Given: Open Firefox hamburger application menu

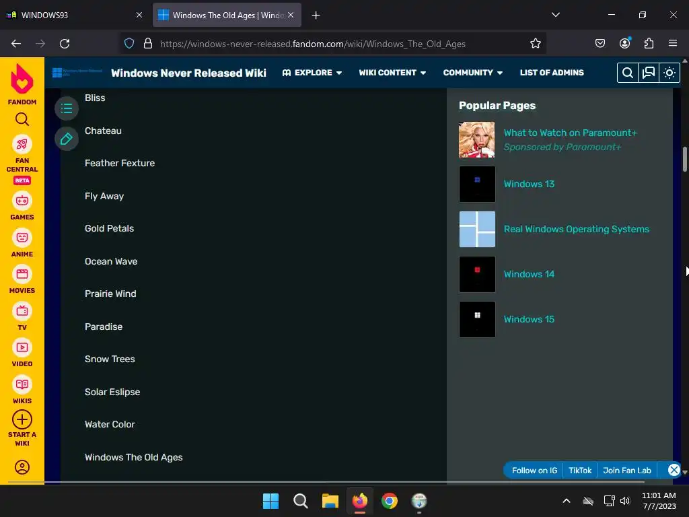Looking at the screenshot, I should [x=673, y=44].
